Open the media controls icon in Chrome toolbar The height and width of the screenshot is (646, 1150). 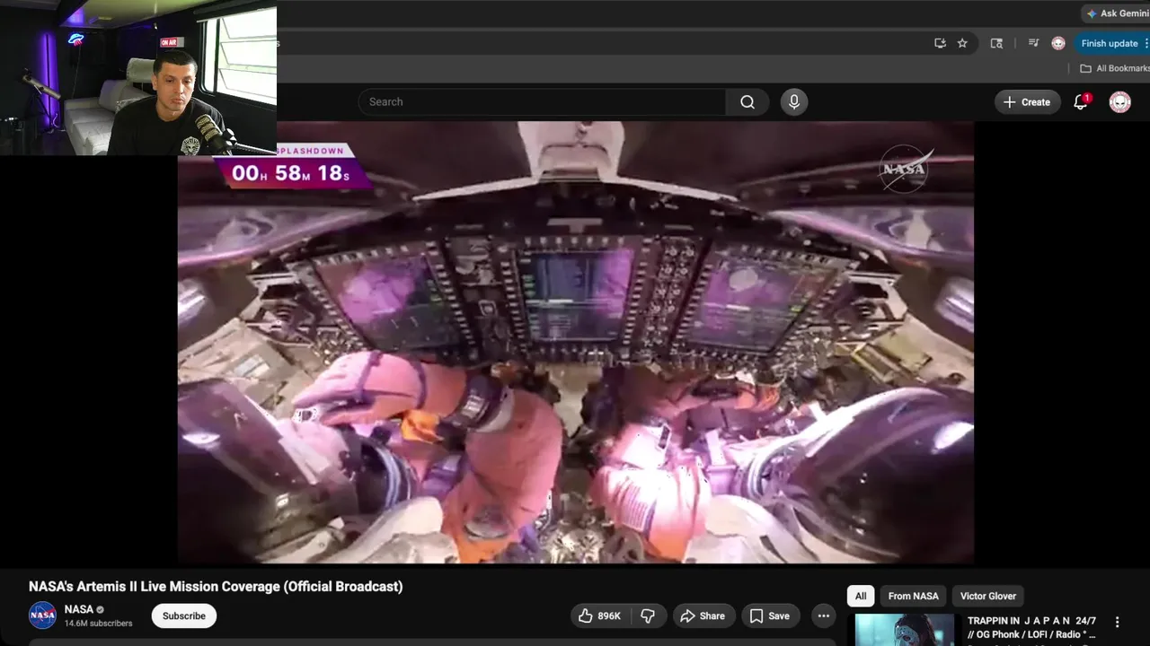pyautogui.click(x=1033, y=43)
